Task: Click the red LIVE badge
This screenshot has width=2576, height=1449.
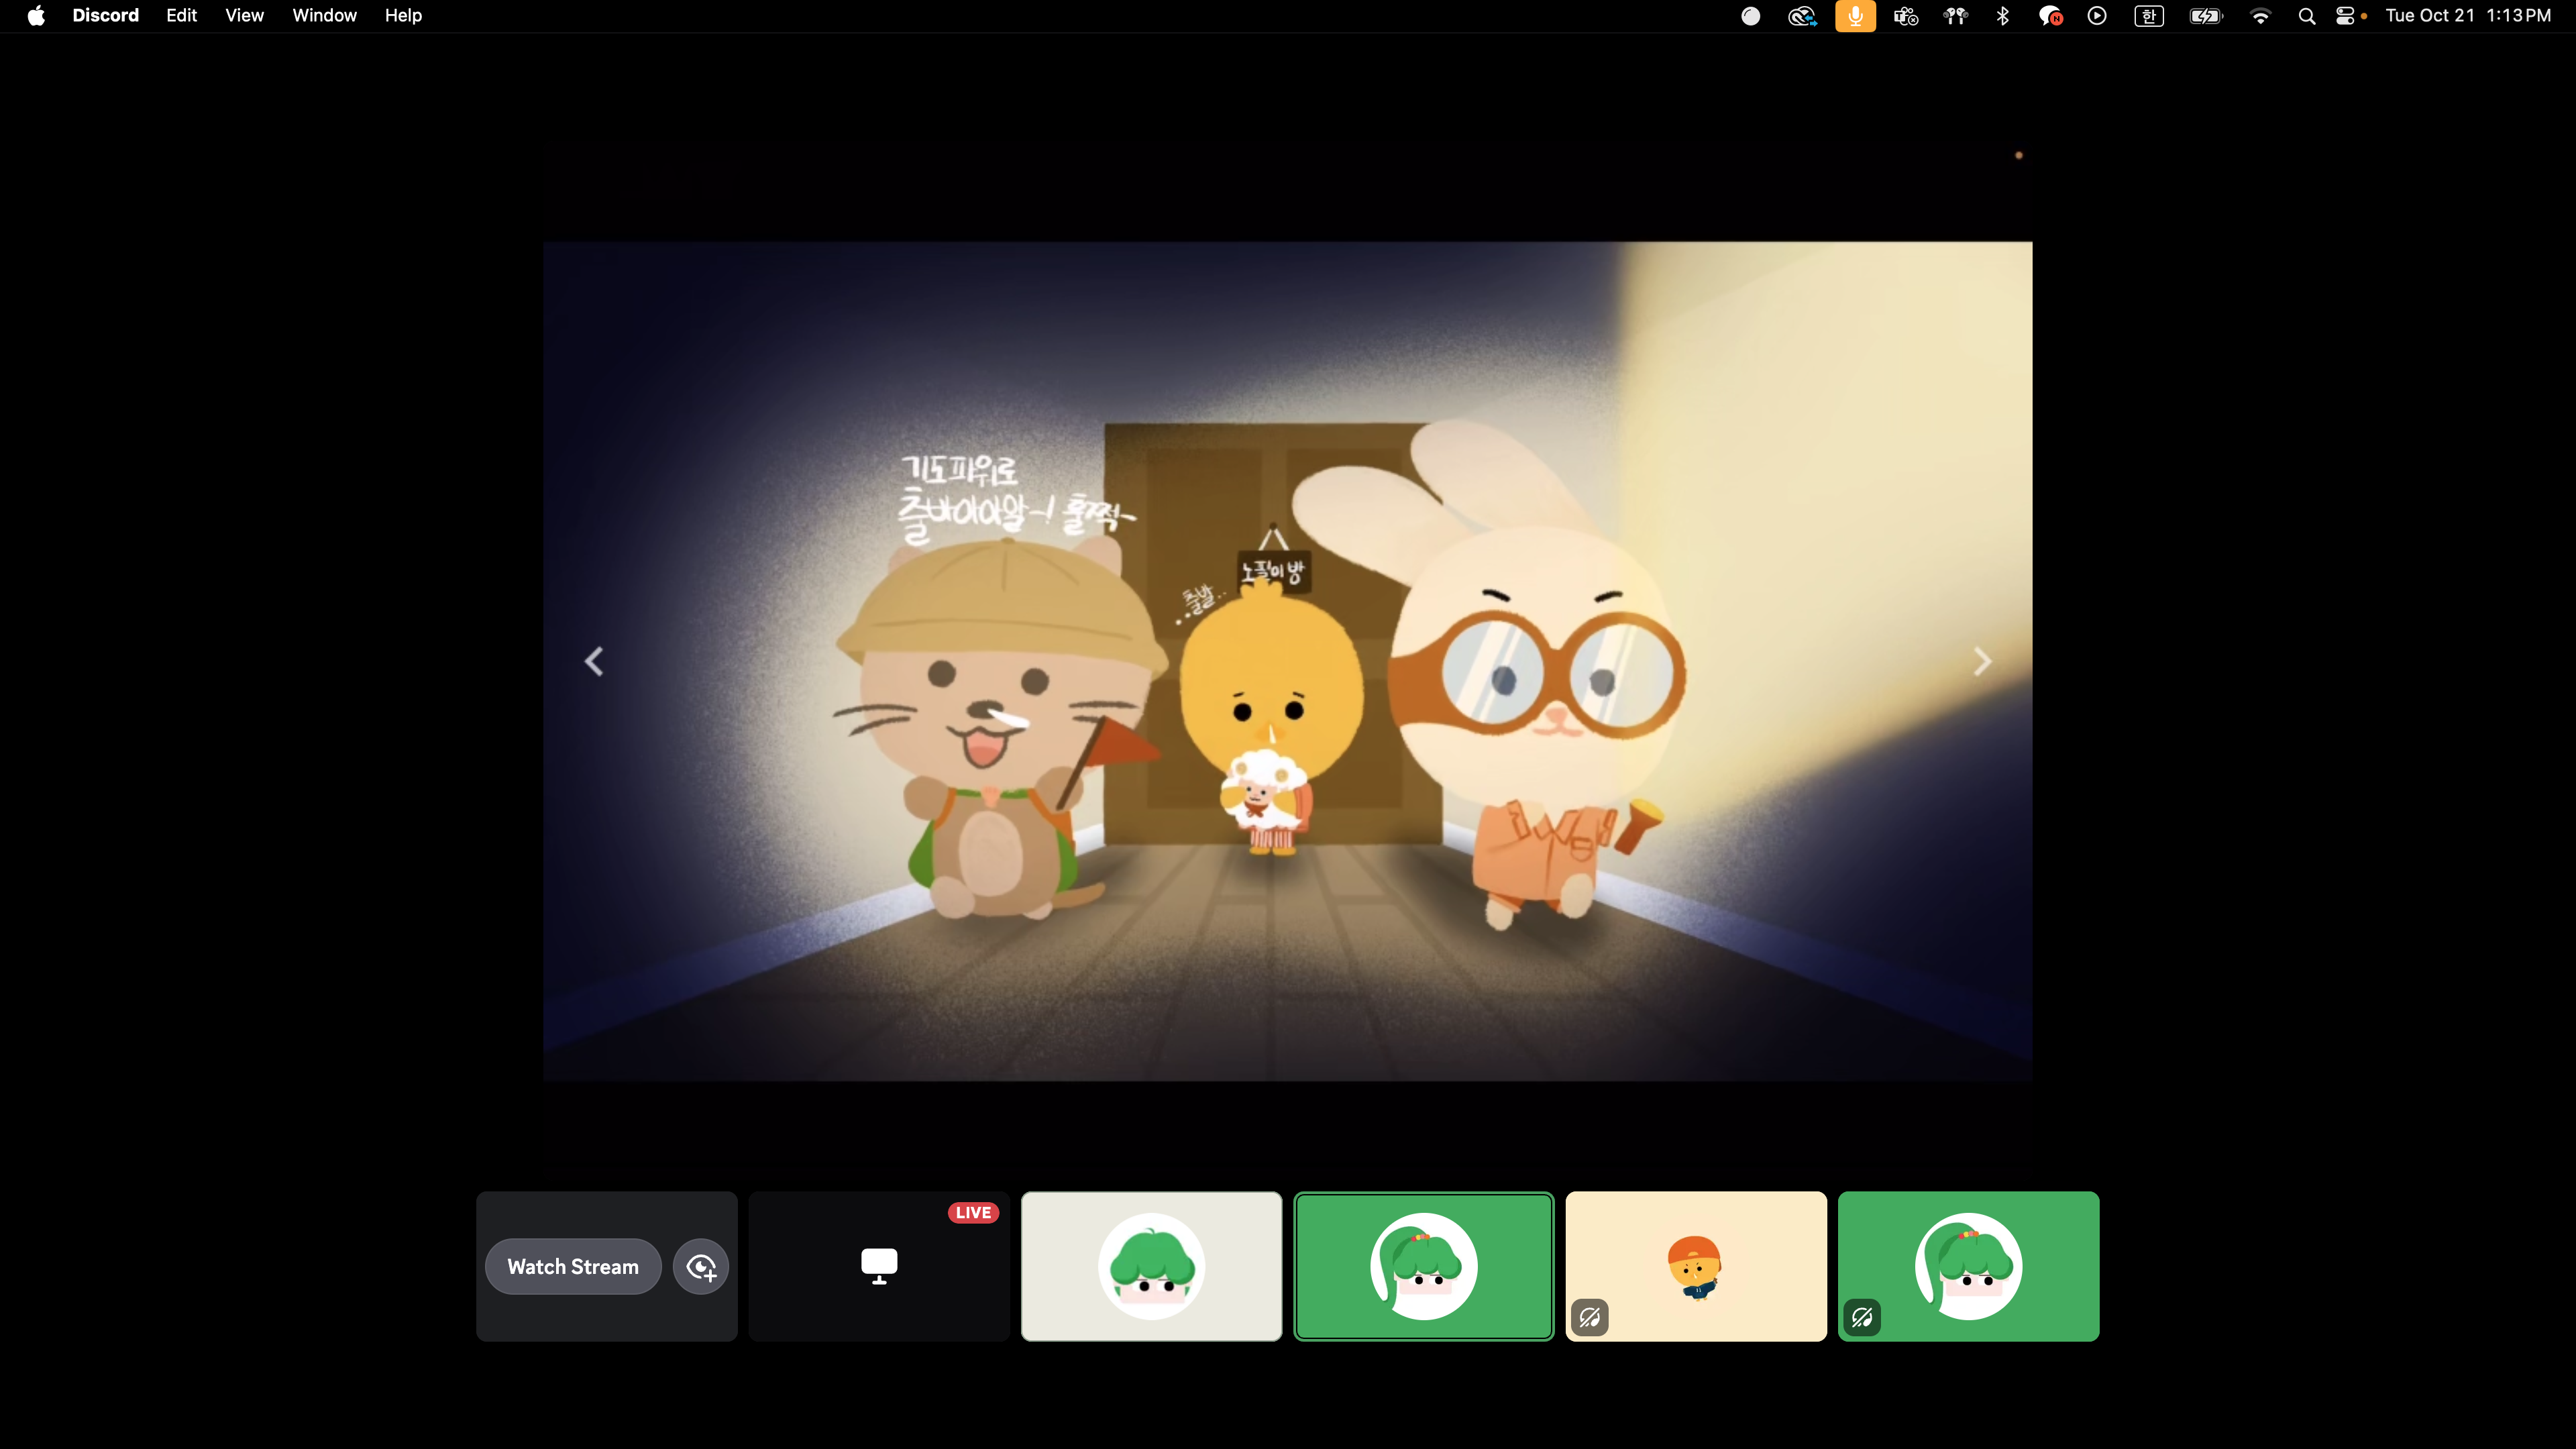Action: click(x=973, y=1213)
